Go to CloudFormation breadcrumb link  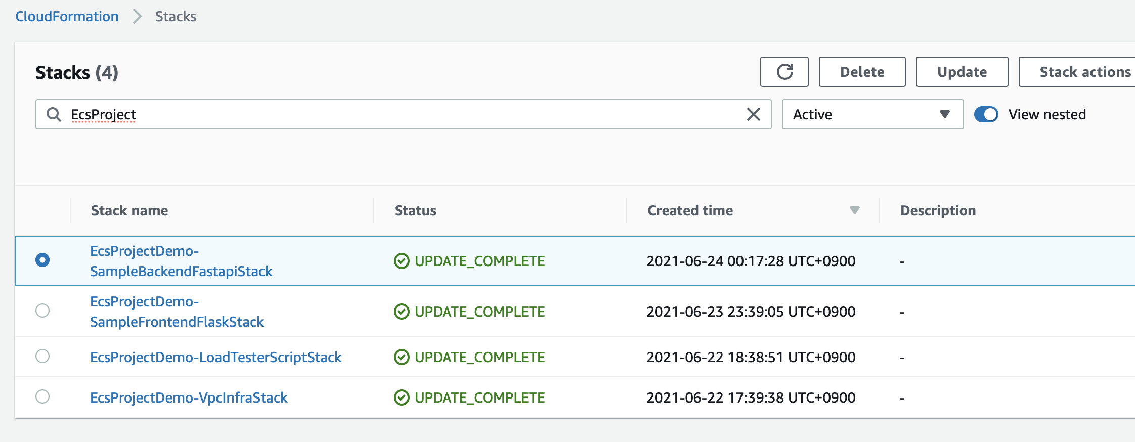(x=67, y=16)
